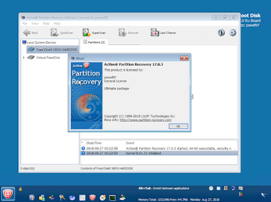Launch SuperScan from the toolbar
Screen dimensions: 271x202
tap(94, 32)
